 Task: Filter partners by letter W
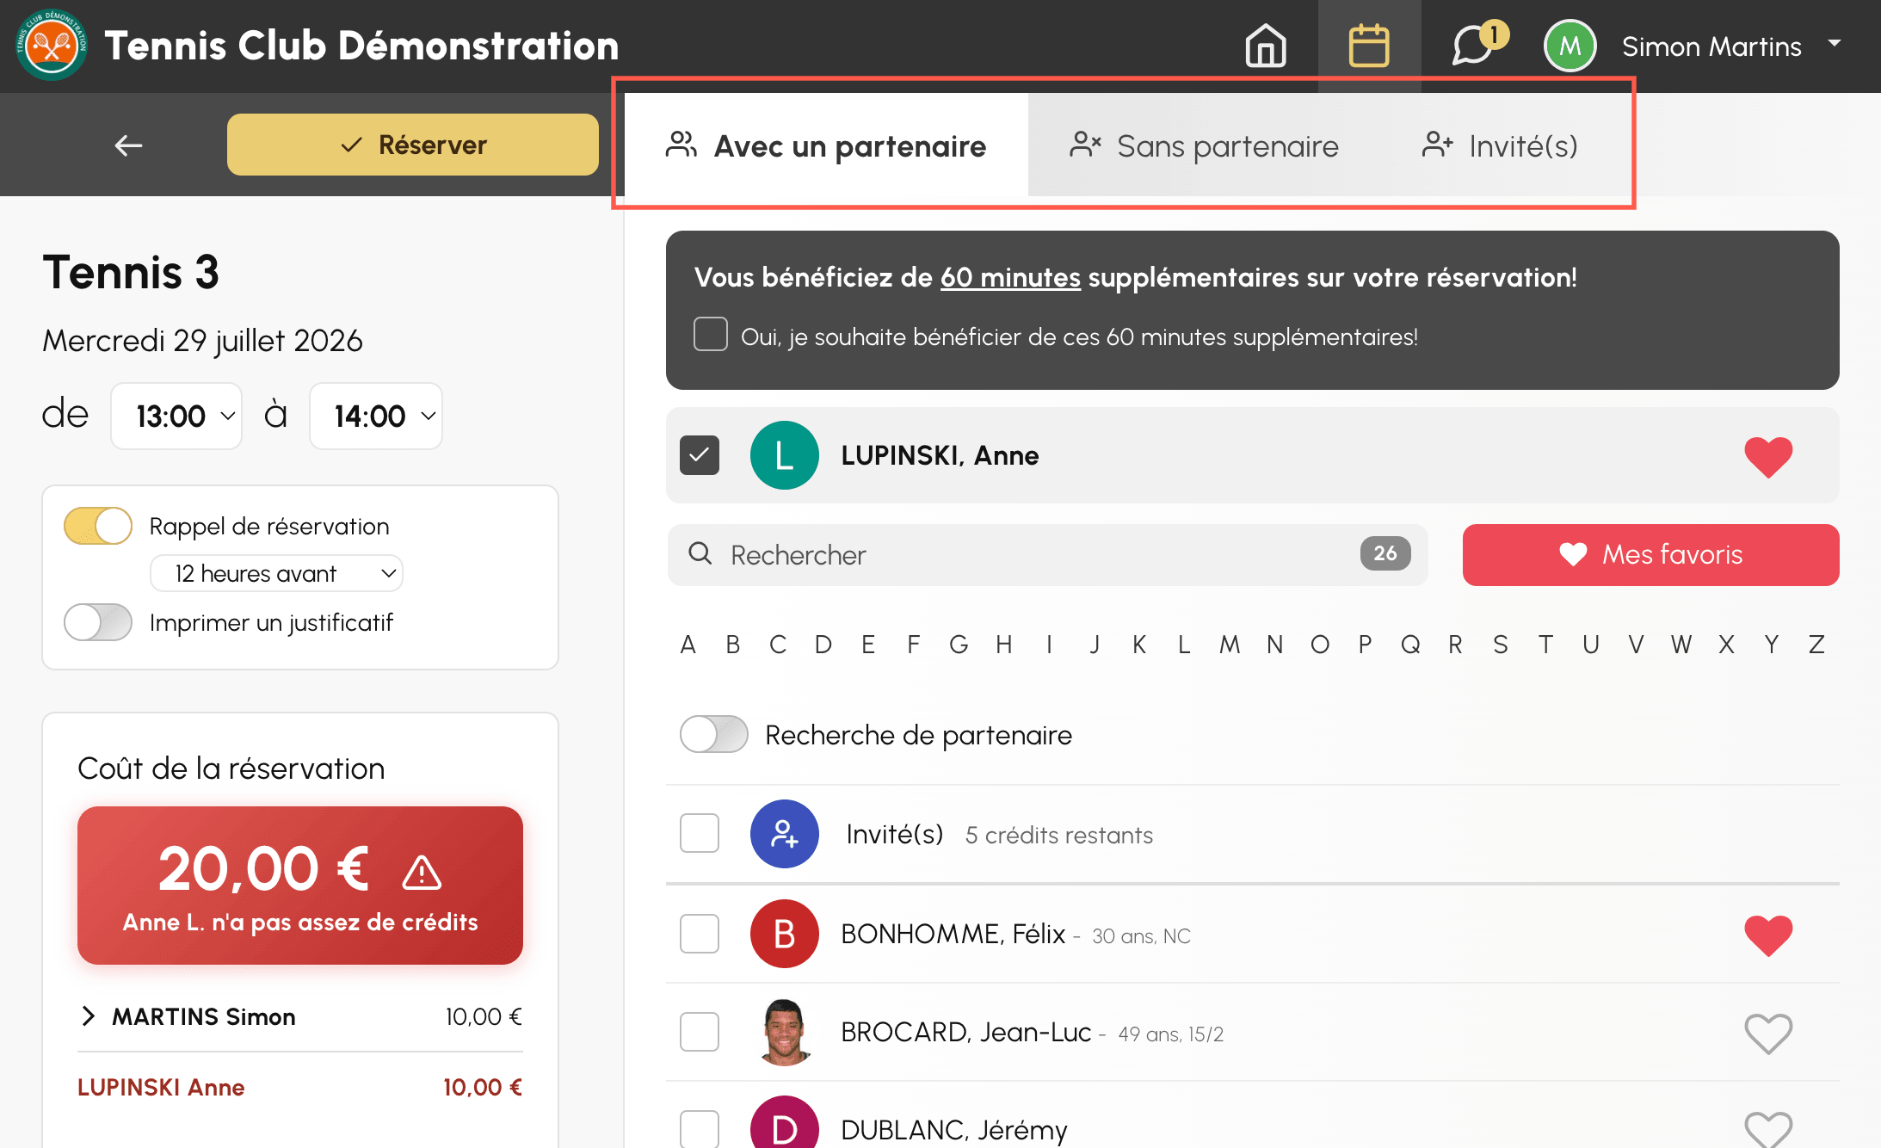tap(1681, 645)
